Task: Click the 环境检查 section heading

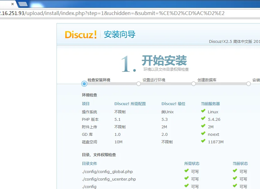Action: (x=89, y=95)
